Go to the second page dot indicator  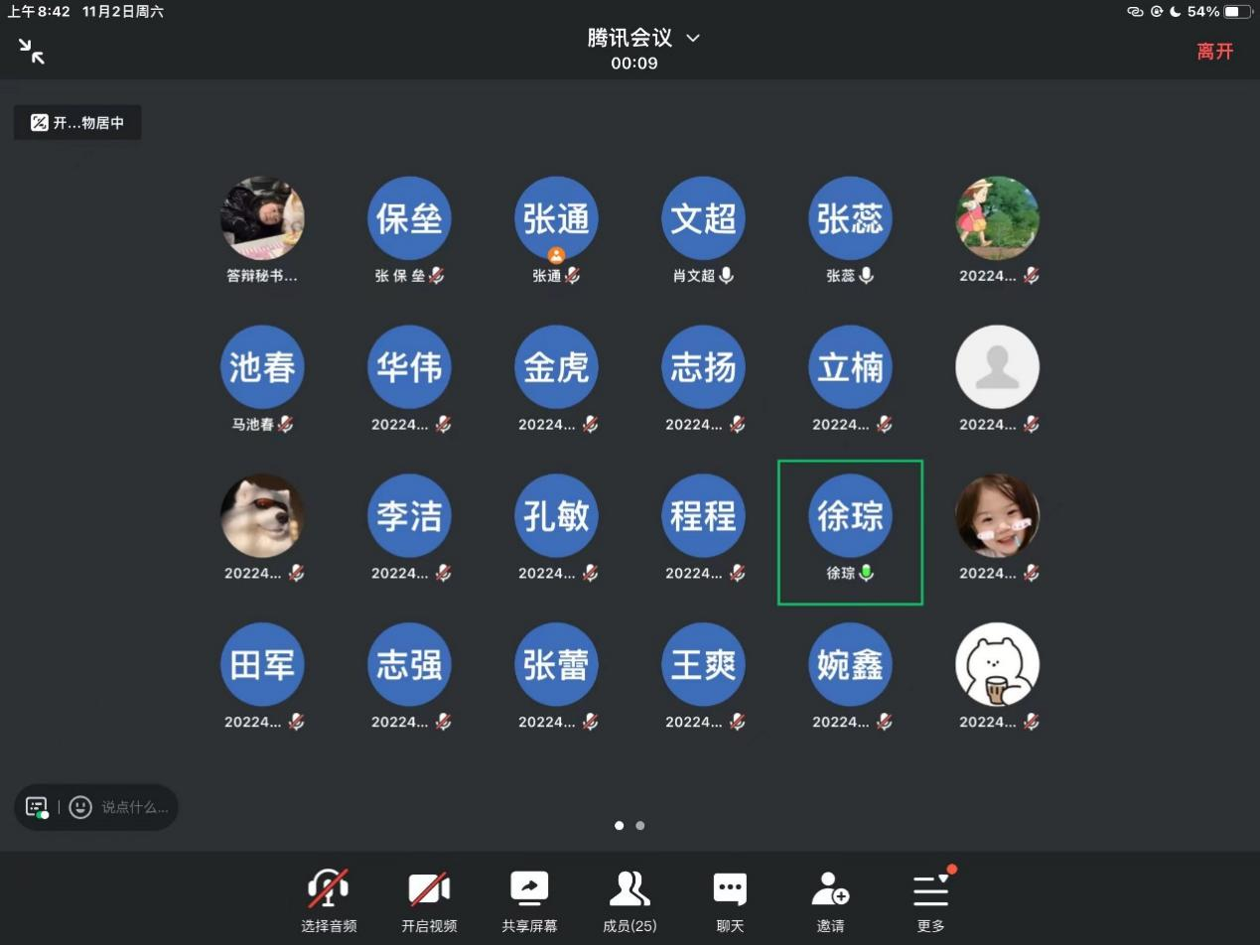(x=640, y=825)
